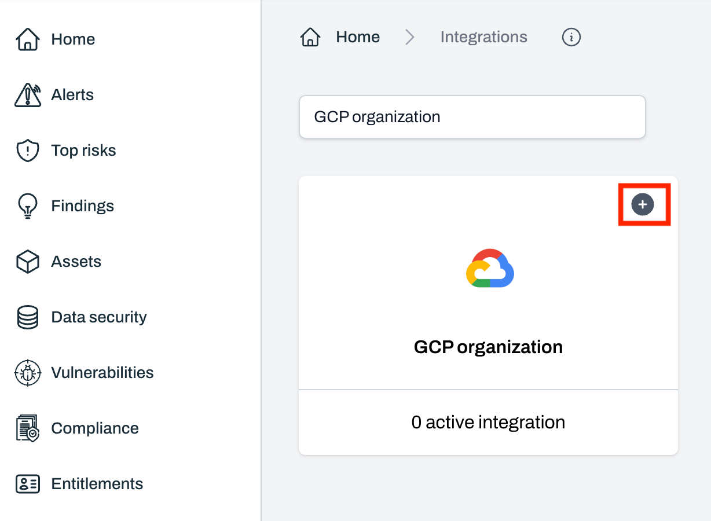The image size is (711, 521).
Task: Select Vulnerabilities in the sidebar
Action: coord(102,373)
